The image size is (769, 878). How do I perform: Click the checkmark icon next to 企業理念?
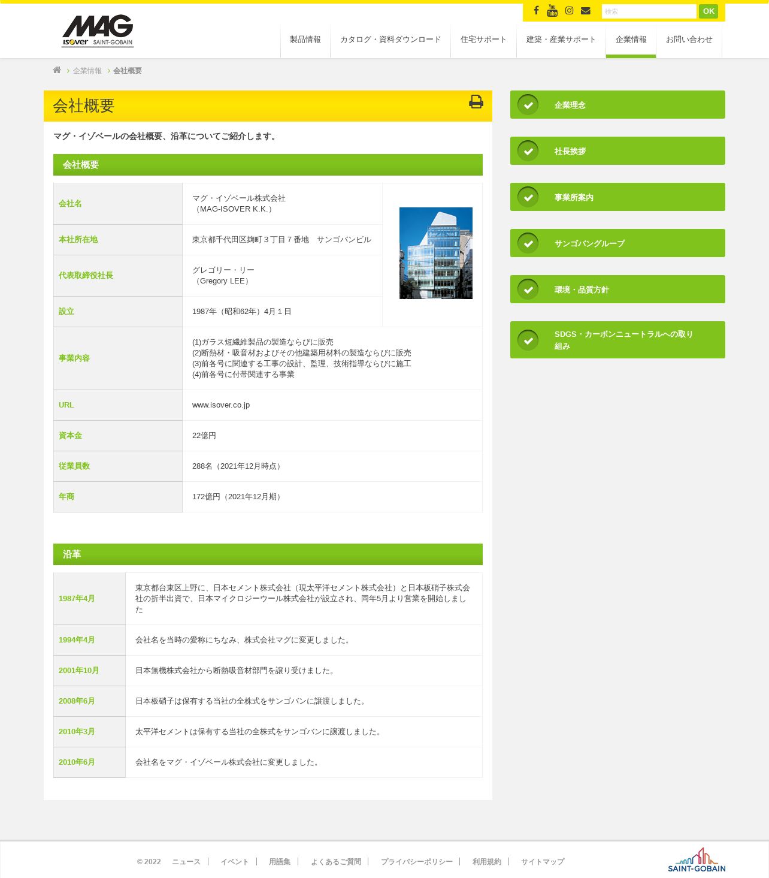[x=528, y=105]
